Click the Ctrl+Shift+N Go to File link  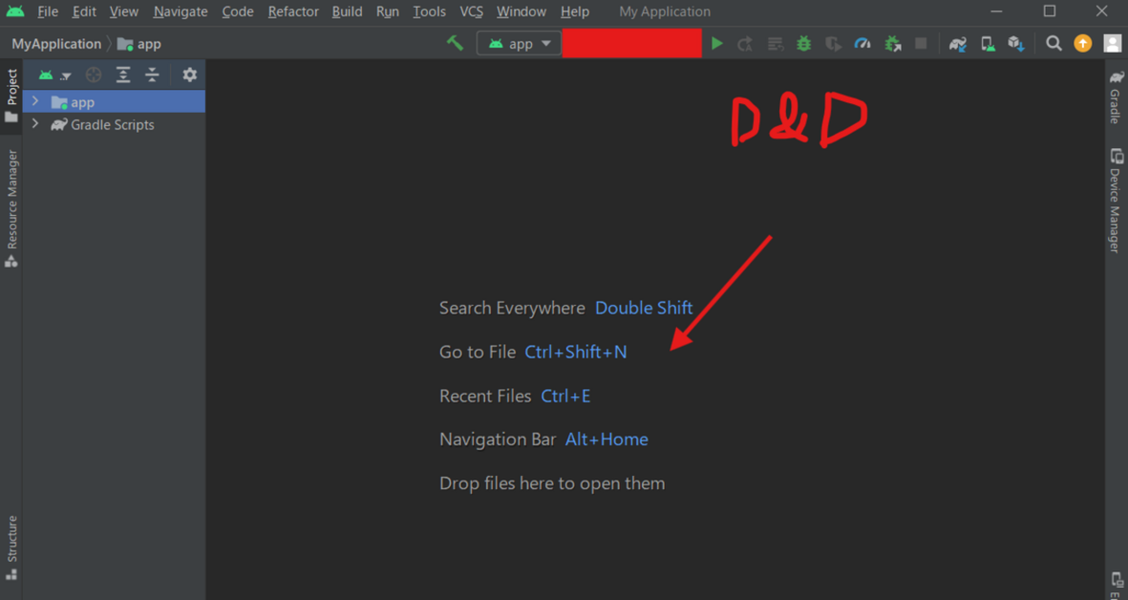point(575,351)
